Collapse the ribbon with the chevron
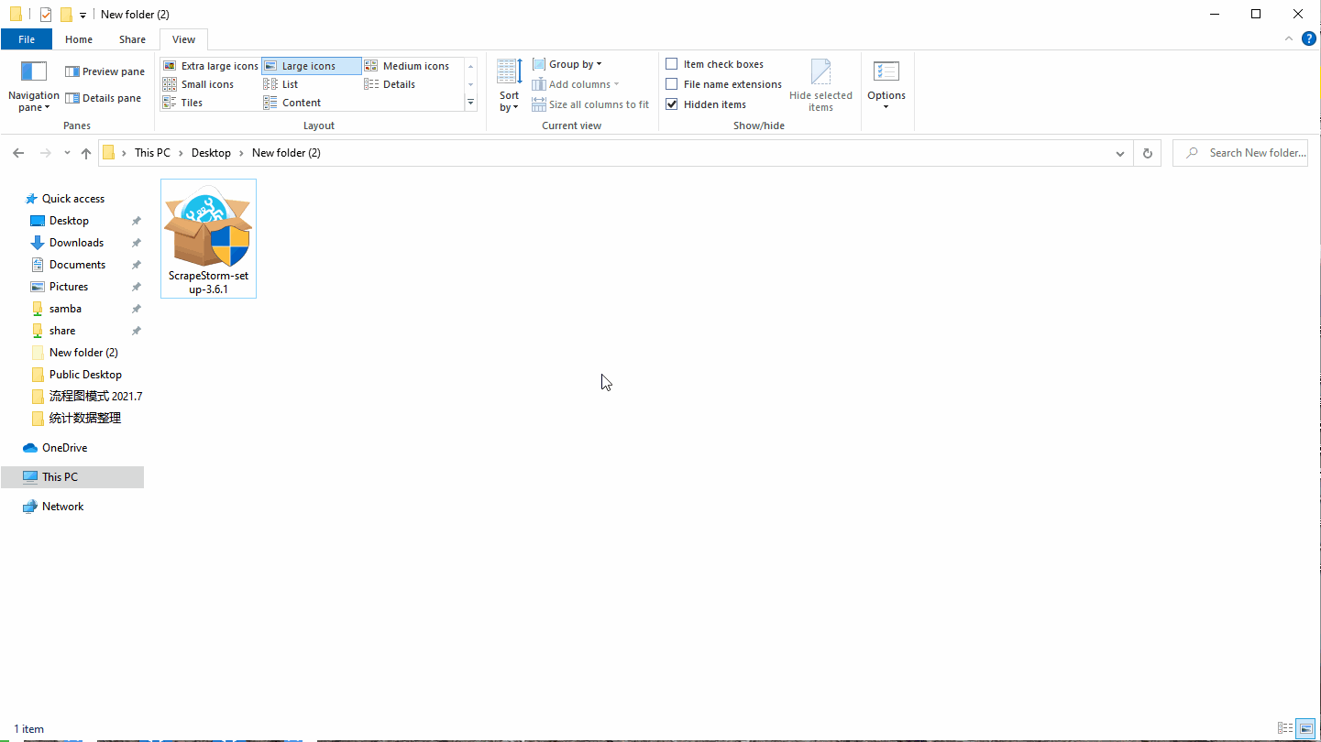The width and height of the screenshot is (1321, 742). 1289,38
